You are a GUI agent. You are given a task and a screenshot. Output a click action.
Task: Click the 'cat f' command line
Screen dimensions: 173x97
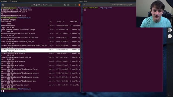24,12
